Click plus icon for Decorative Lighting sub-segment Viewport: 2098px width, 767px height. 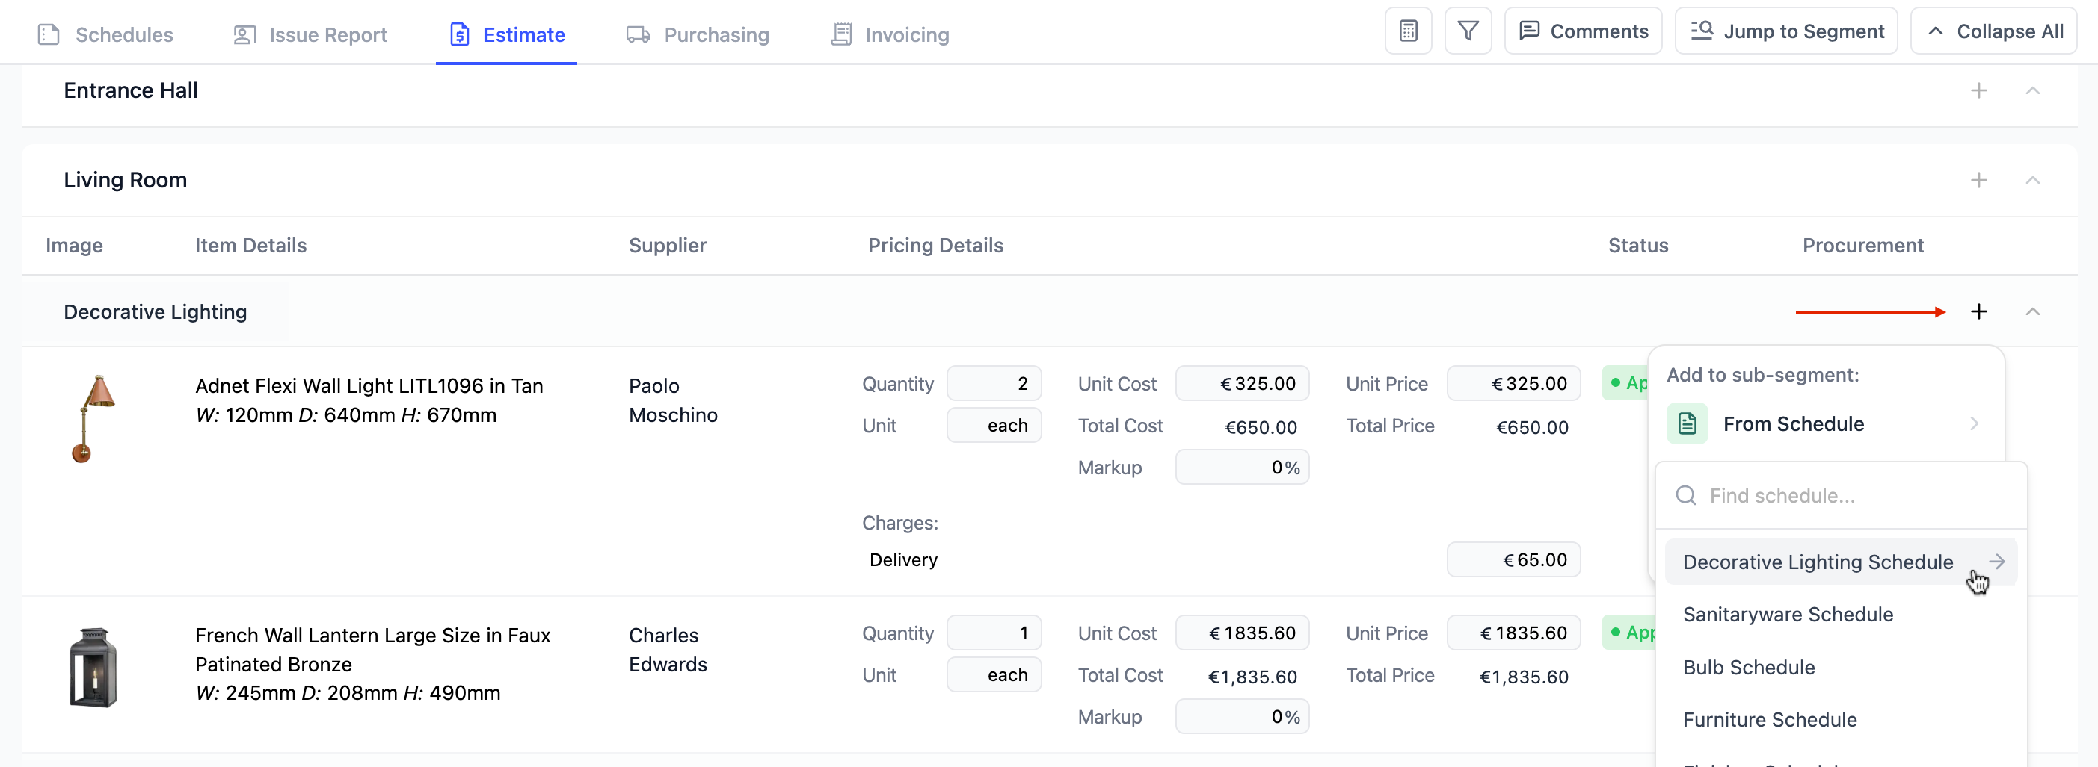(1978, 311)
